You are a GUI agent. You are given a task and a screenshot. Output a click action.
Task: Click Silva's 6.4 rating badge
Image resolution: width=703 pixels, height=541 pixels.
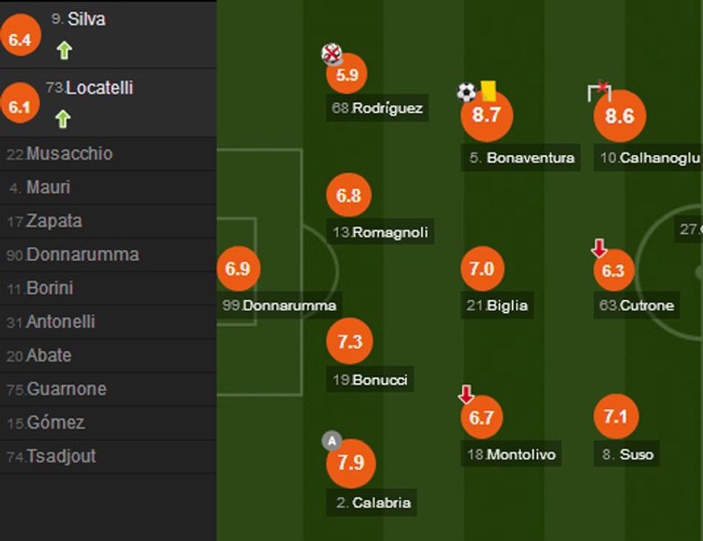pos(20,40)
